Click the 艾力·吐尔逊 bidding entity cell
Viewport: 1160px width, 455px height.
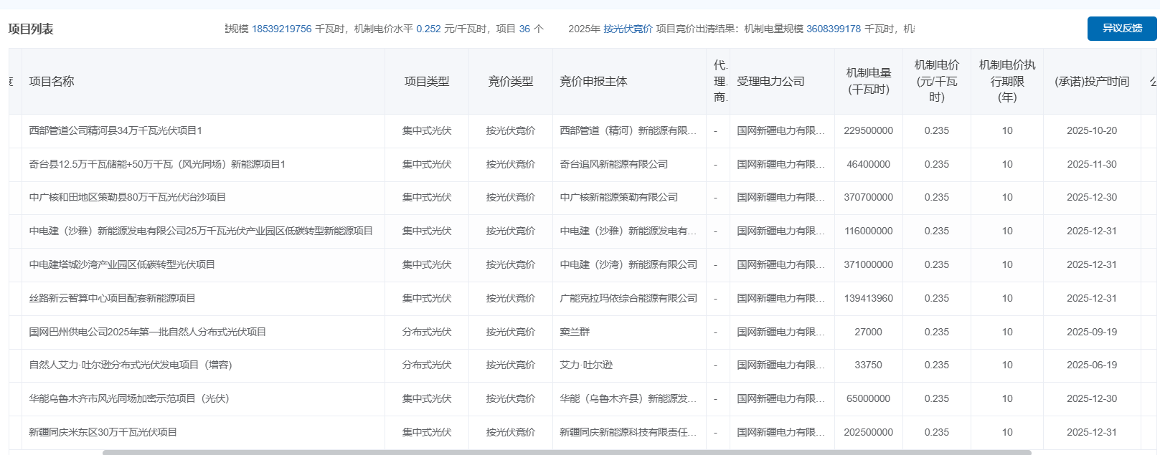point(586,365)
